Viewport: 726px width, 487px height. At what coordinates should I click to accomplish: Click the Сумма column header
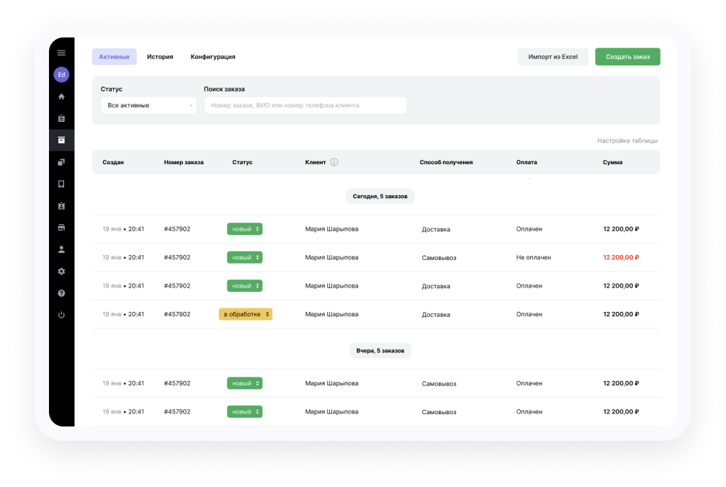[x=612, y=162]
